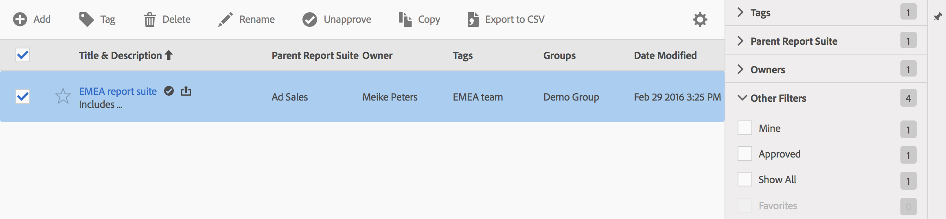
Task: Click the share icon beside EMEA report suite
Action: pyautogui.click(x=186, y=91)
